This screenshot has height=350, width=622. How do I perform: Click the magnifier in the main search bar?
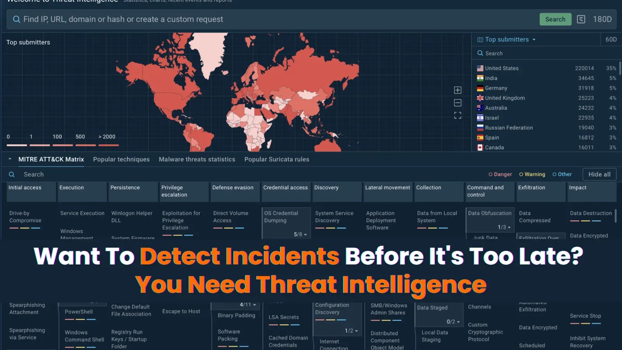[16, 19]
